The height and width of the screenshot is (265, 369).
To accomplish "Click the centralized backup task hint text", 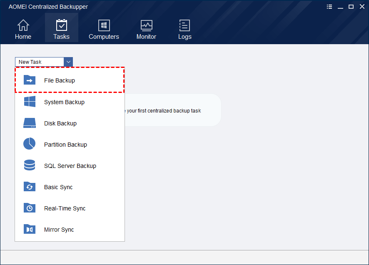I will tap(163, 110).
